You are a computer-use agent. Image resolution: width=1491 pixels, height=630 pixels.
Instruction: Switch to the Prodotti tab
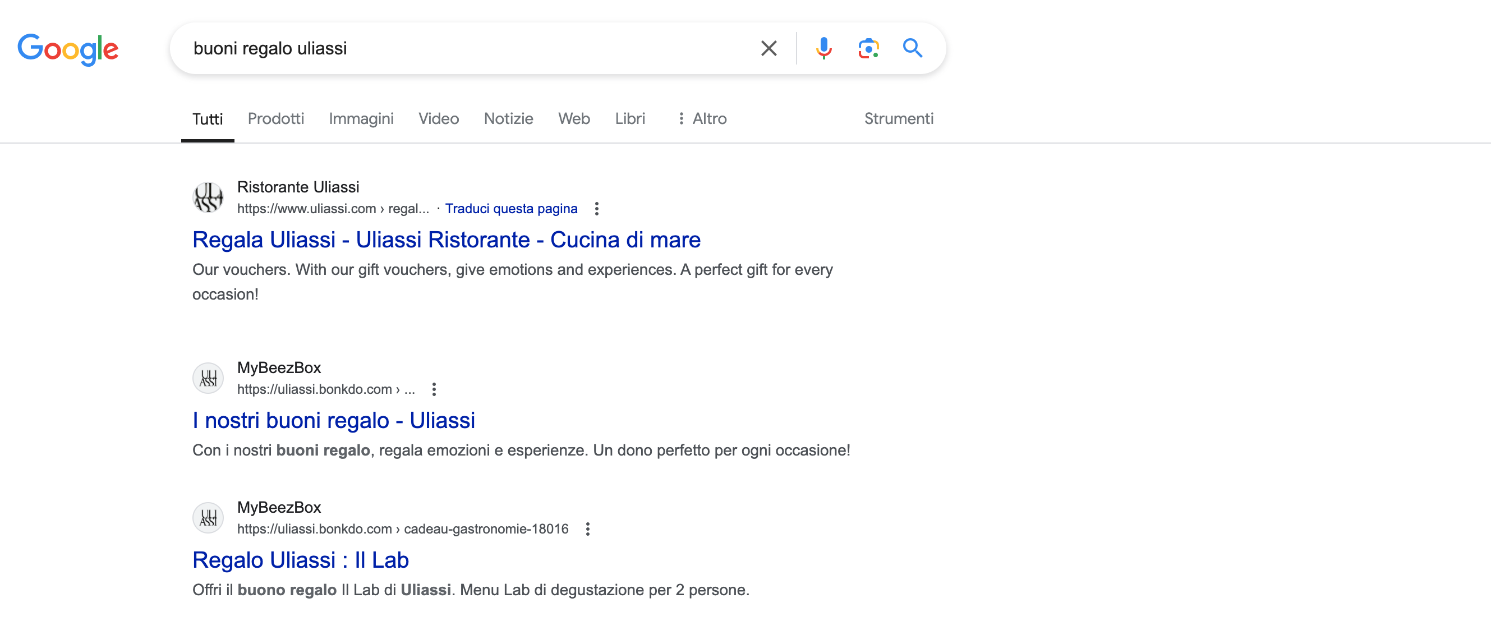tap(275, 119)
